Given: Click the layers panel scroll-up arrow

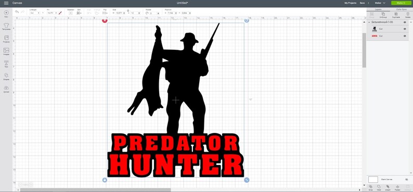Looking at the screenshot, I should (411, 22).
